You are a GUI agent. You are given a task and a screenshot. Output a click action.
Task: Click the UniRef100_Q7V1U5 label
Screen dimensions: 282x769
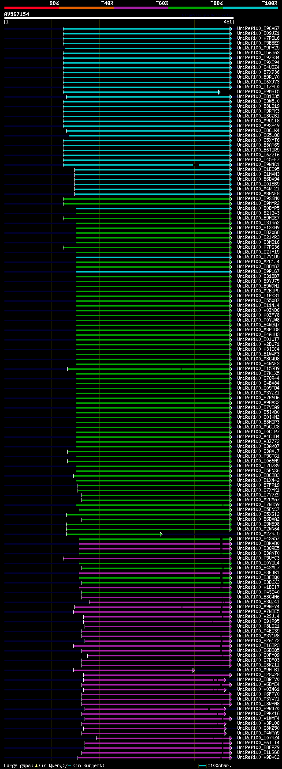[258, 257]
